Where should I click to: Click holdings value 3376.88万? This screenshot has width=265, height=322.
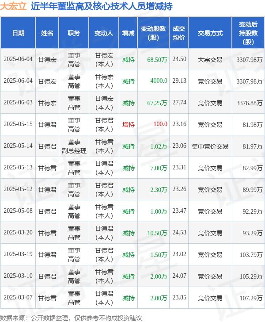250,103
